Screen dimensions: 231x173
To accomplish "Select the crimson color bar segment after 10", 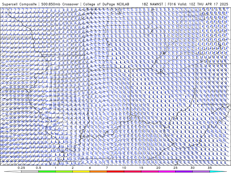I will coord(133,172).
